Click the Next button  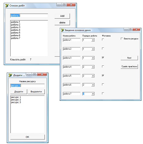pyautogui.click(x=129, y=58)
